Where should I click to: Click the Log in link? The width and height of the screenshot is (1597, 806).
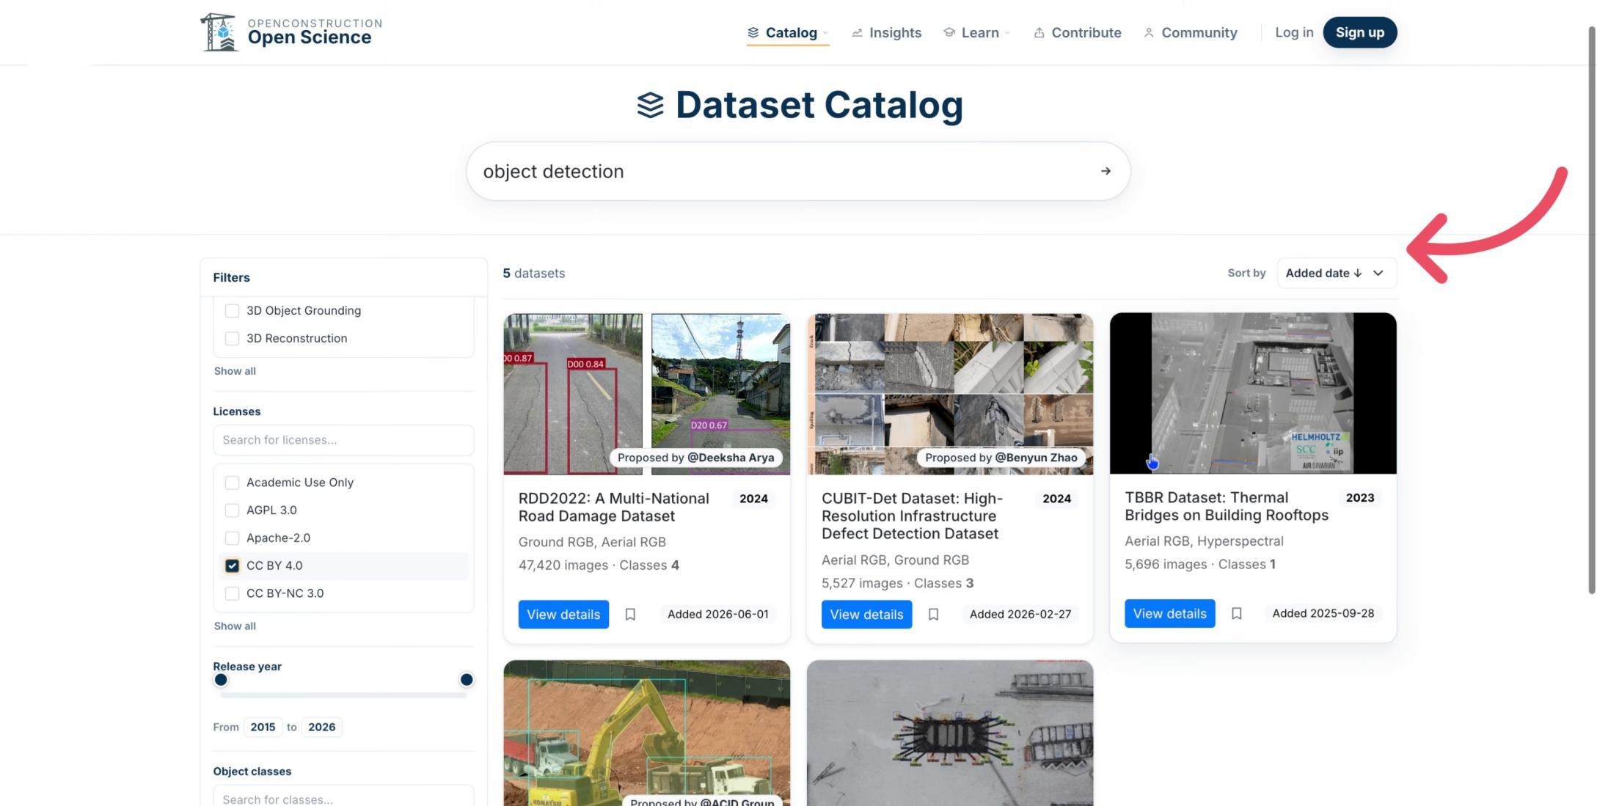tap(1294, 32)
